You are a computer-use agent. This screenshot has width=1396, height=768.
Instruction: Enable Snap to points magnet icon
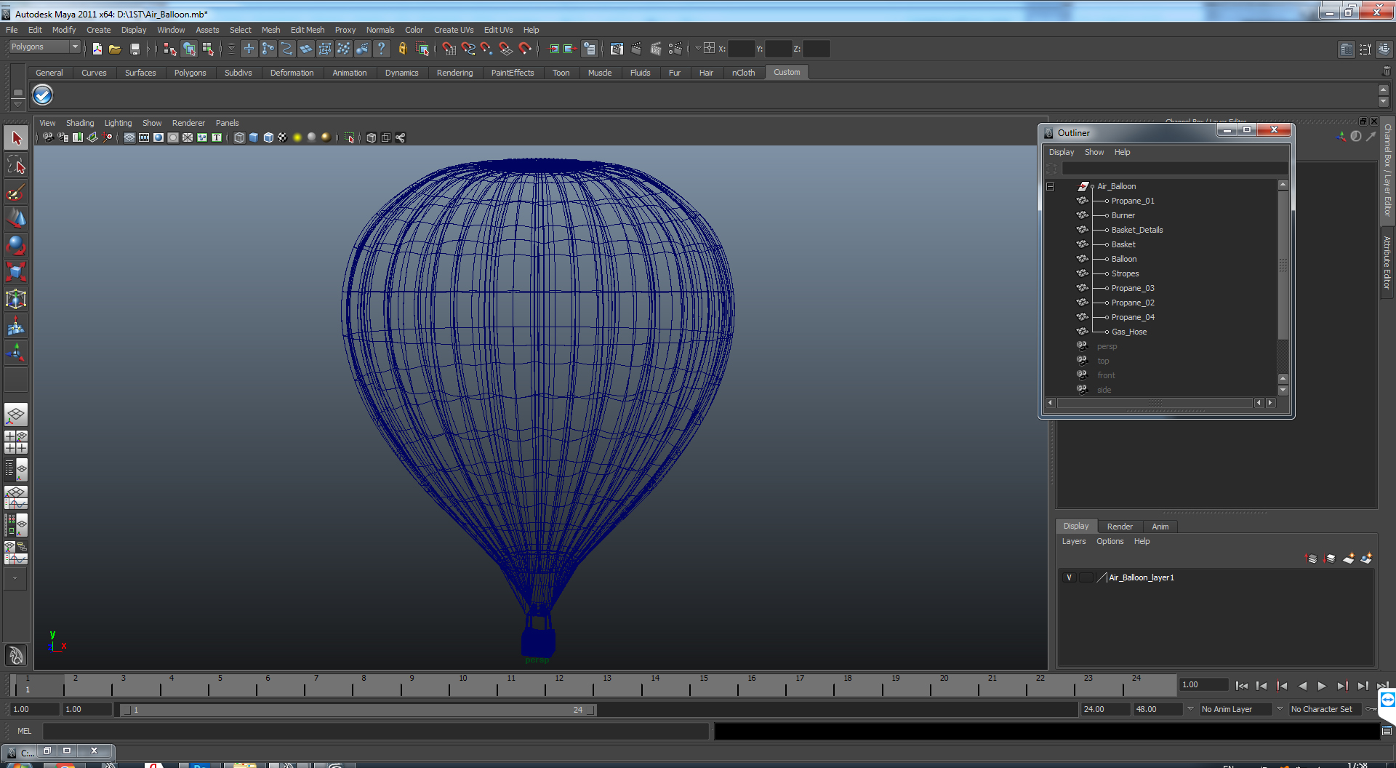point(487,49)
